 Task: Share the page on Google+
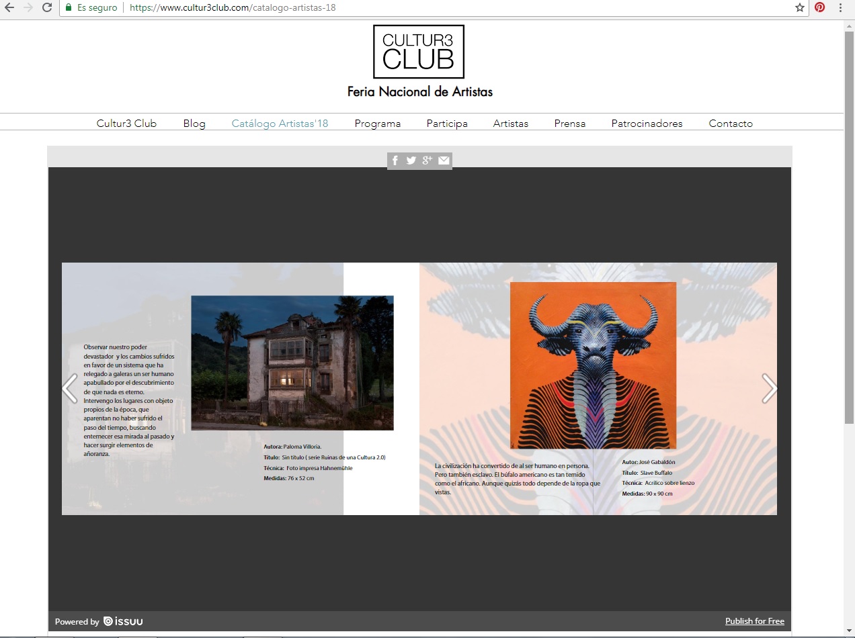(x=427, y=161)
